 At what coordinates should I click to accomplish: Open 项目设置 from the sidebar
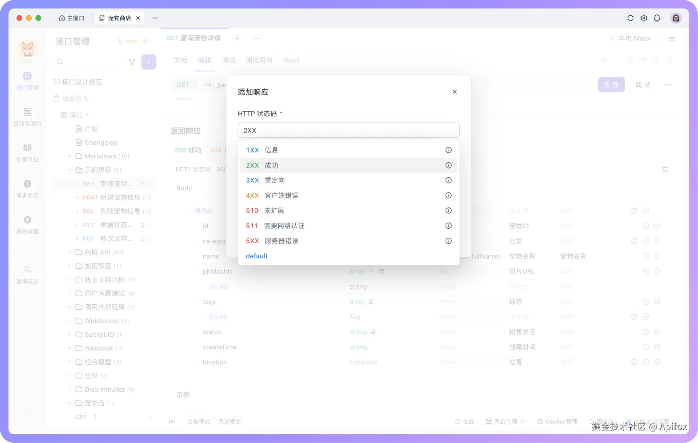[27, 225]
